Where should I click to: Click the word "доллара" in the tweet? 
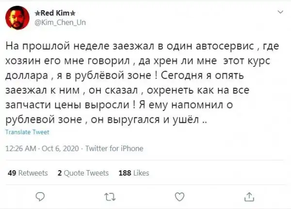25,77
